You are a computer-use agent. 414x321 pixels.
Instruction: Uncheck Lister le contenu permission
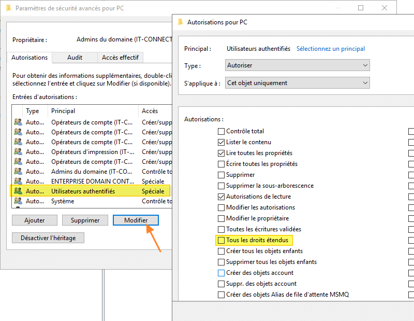click(221, 143)
